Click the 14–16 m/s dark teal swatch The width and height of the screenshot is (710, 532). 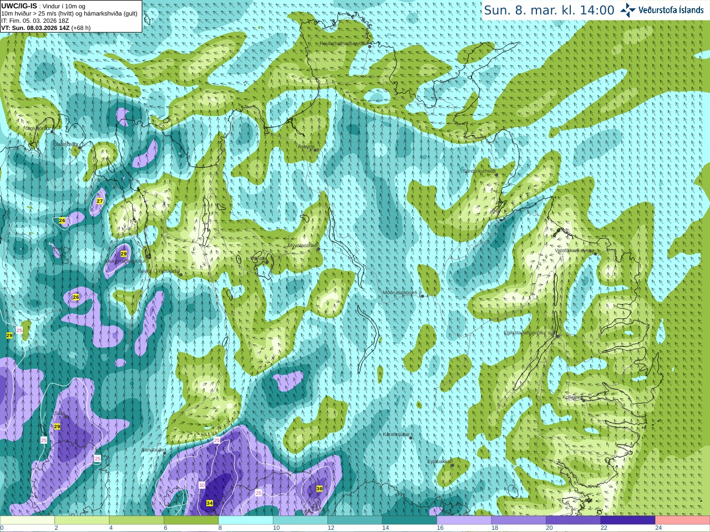click(x=409, y=520)
